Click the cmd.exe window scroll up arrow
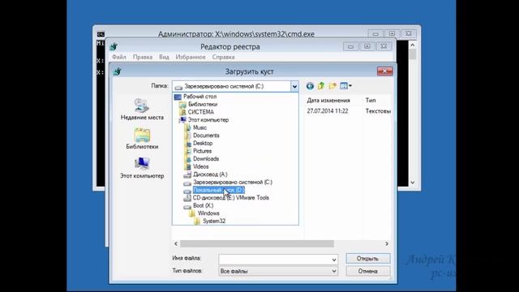The width and height of the screenshot is (519, 292). 413,45
